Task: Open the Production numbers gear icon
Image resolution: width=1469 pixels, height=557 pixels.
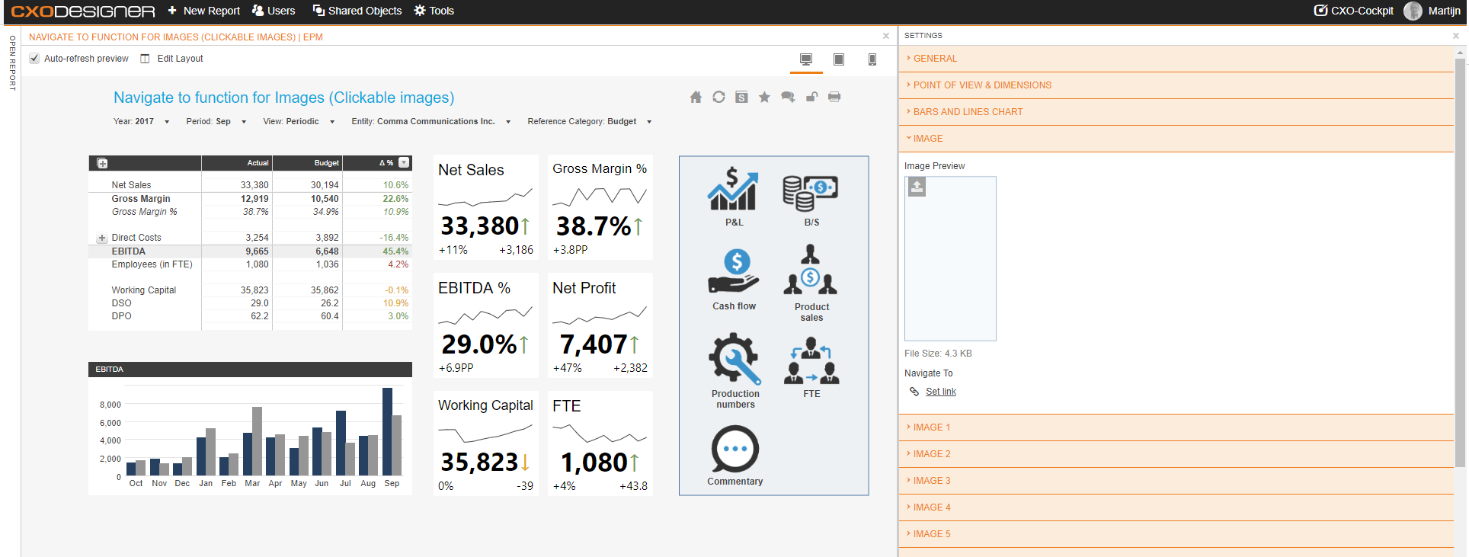Action: pos(734,357)
